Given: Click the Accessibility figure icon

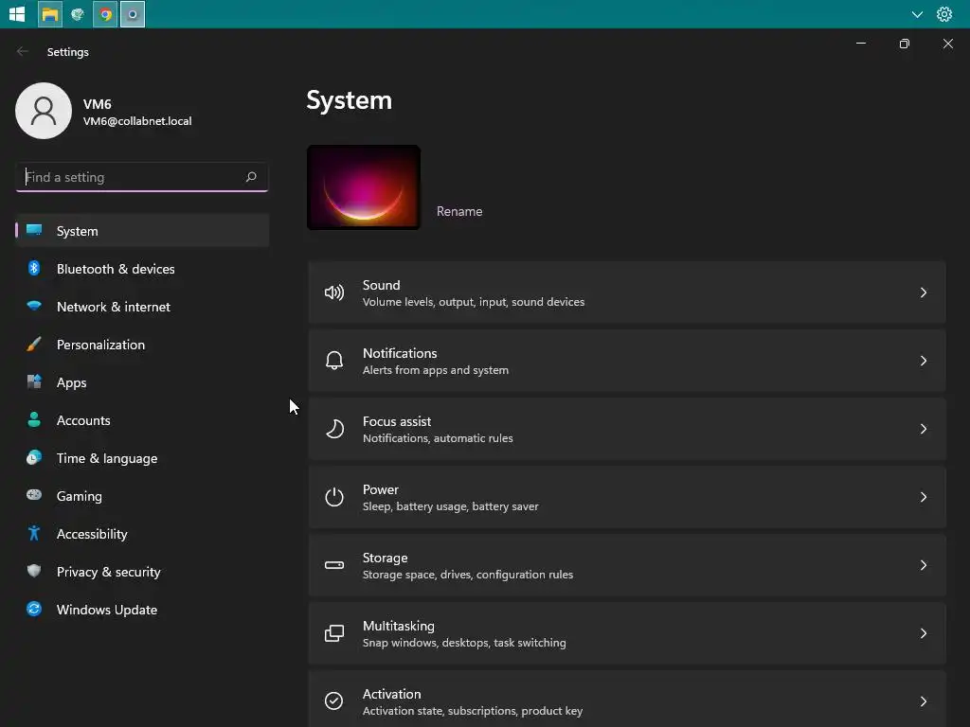Looking at the screenshot, I should [34, 534].
